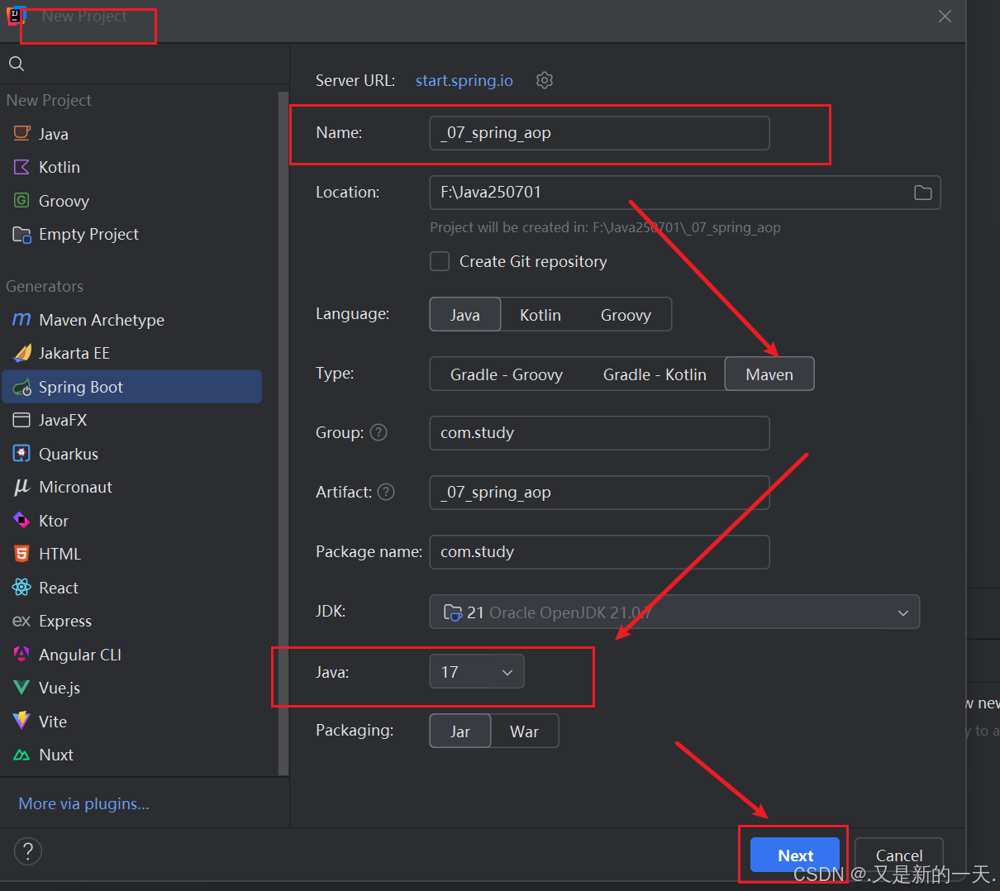Select Spring Boot generator row
The width and height of the screenshot is (1000, 891).
132,387
